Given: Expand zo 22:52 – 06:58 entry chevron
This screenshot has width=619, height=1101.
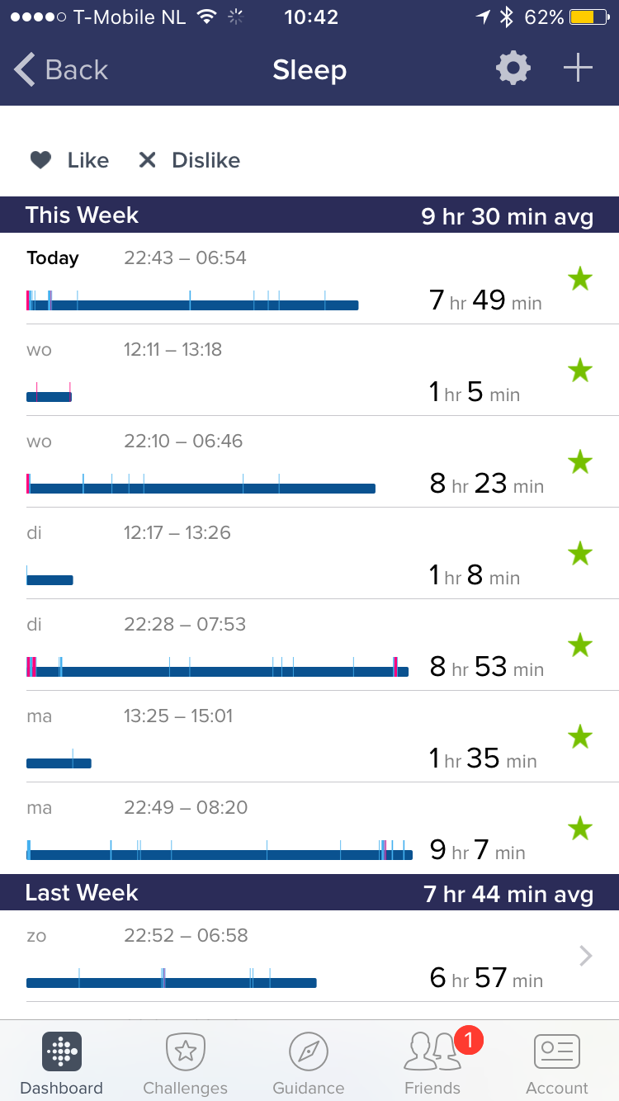Looking at the screenshot, I should (586, 956).
